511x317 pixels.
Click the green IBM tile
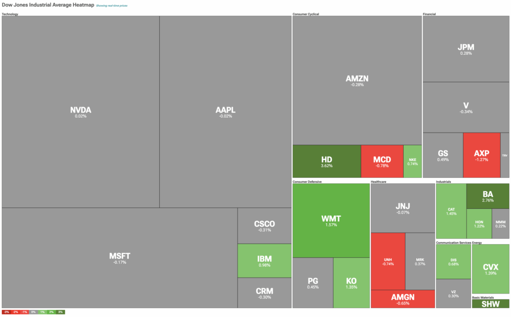pos(264,260)
